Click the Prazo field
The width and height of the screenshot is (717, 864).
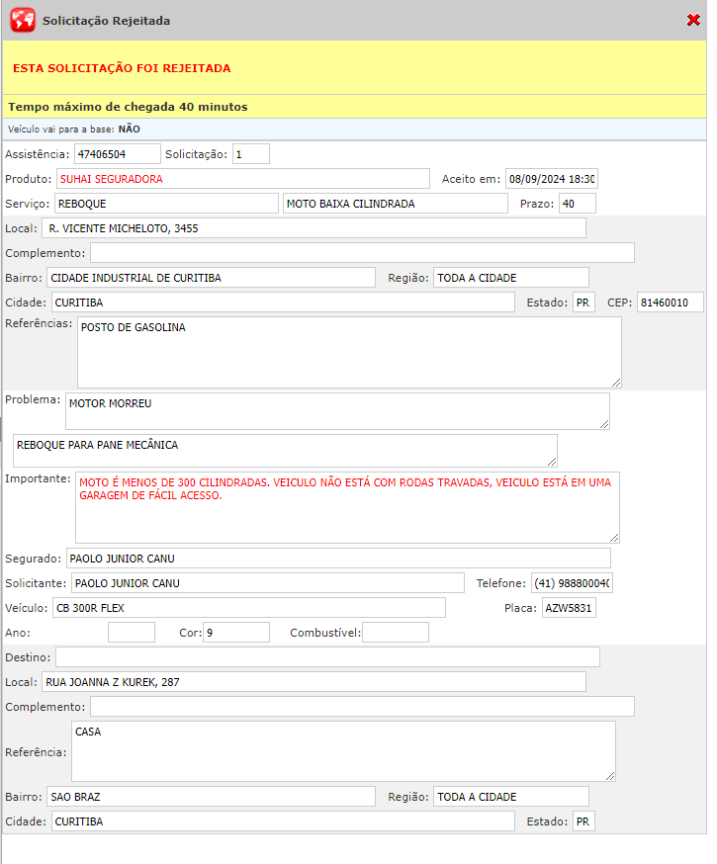[577, 204]
